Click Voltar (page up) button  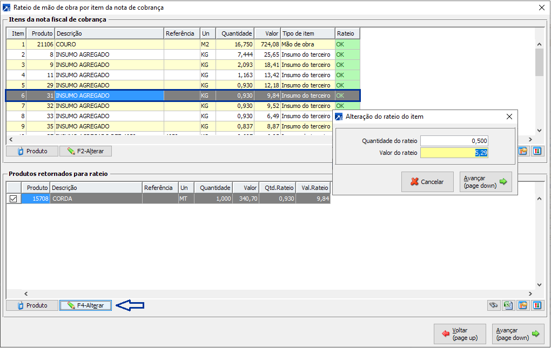pos(460,334)
